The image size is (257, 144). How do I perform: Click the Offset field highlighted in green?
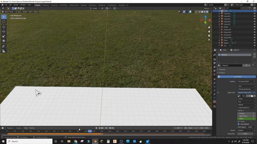coord(247,118)
